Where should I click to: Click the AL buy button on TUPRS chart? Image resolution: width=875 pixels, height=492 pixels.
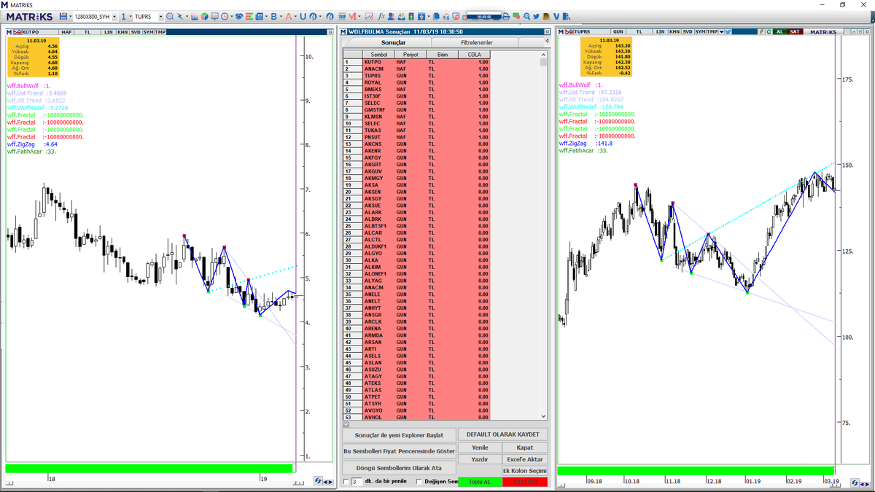pos(779,32)
